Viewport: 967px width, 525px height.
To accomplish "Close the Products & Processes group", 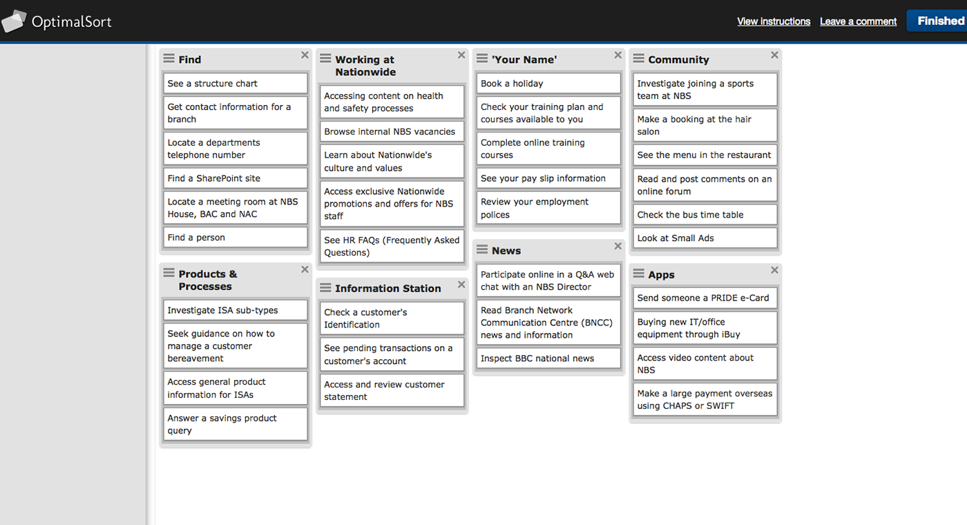I will (x=305, y=269).
